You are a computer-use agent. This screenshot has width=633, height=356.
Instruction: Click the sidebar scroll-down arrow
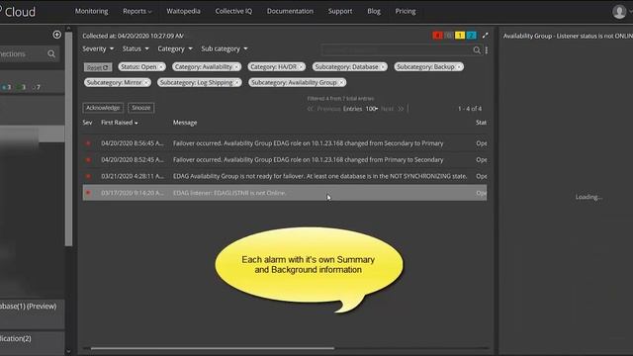click(68, 352)
